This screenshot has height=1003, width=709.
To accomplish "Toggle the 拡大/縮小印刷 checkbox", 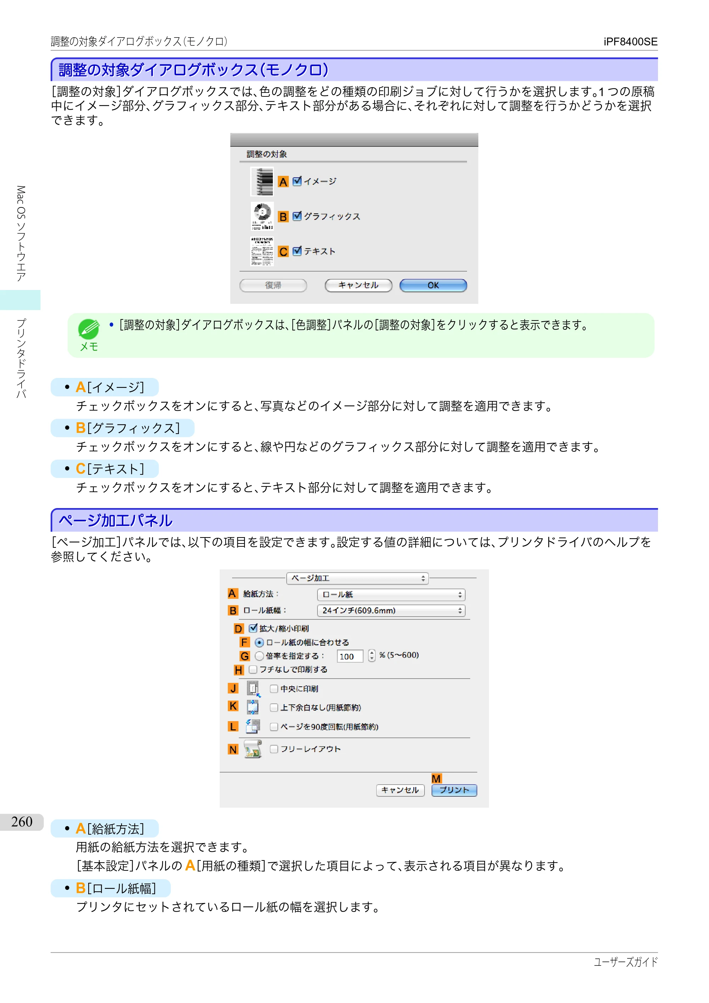I will point(253,628).
